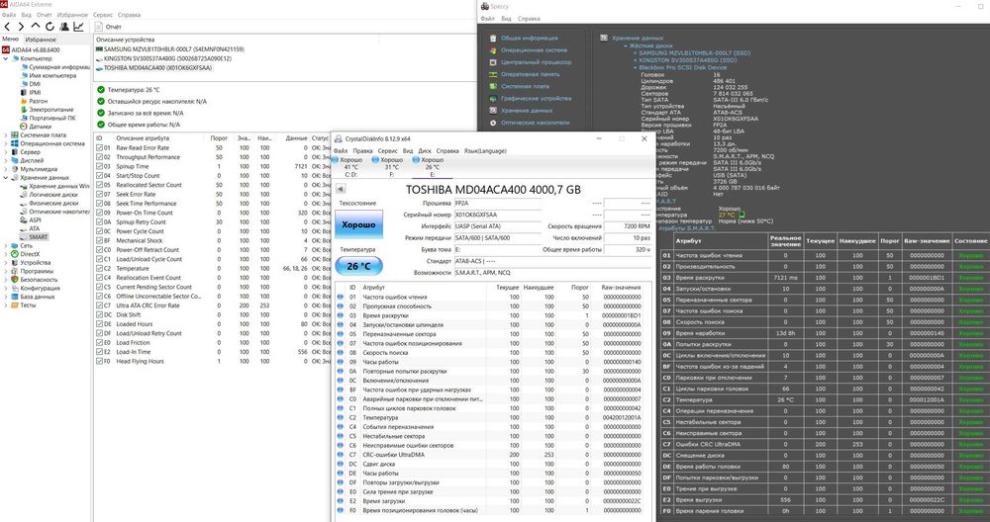Open Файл menu in AIDA64
Screen dimensions: 990x522
click(9, 15)
